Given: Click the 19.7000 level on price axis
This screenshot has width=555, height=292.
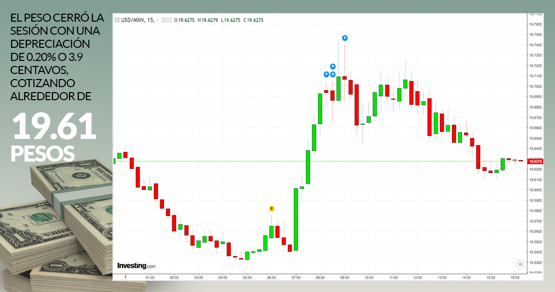Looking at the screenshot, I should click(535, 86).
